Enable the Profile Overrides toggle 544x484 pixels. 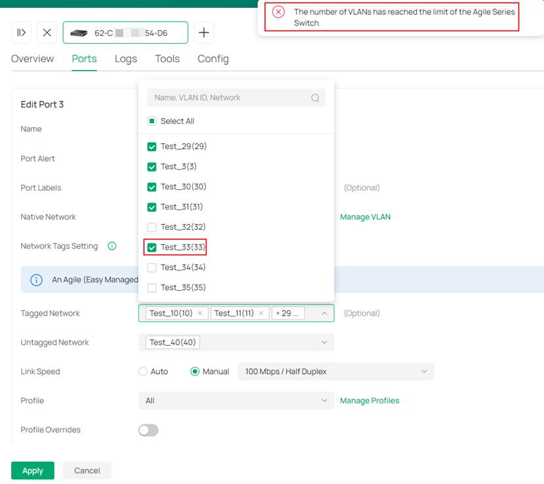tap(148, 430)
